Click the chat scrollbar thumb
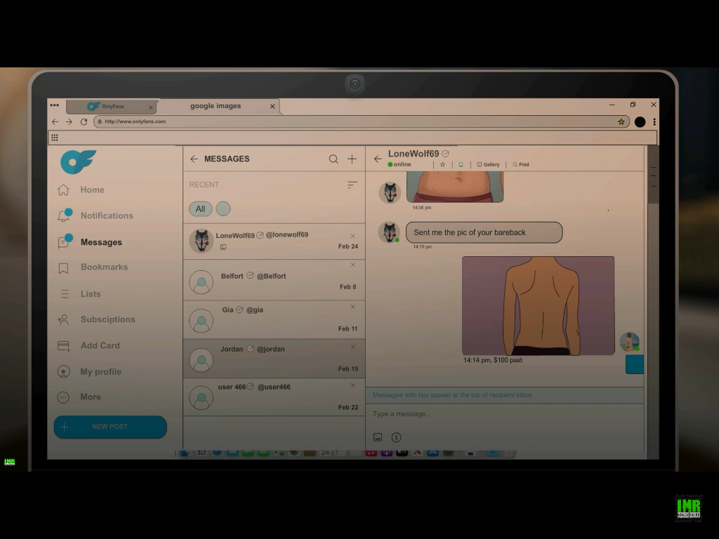The width and height of the screenshot is (719, 539). click(653, 175)
